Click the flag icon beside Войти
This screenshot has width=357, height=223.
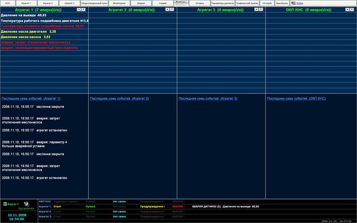[293, 3]
